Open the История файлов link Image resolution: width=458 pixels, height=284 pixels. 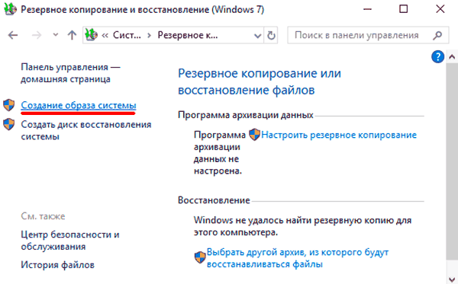(57, 265)
